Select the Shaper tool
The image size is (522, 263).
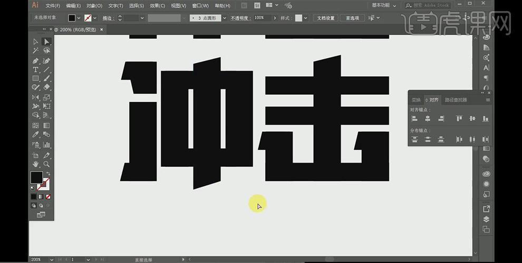tap(36, 87)
